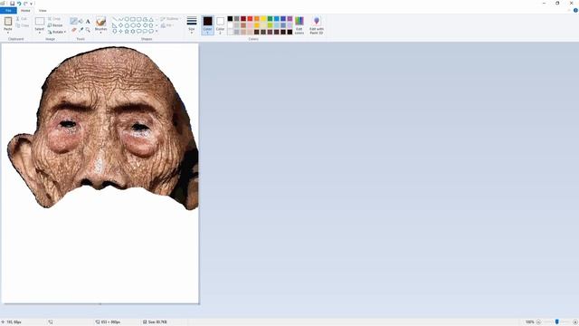Choose the Rounded rectangle shape
Screen dimensions: 579x326
click(x=138, y=19)
